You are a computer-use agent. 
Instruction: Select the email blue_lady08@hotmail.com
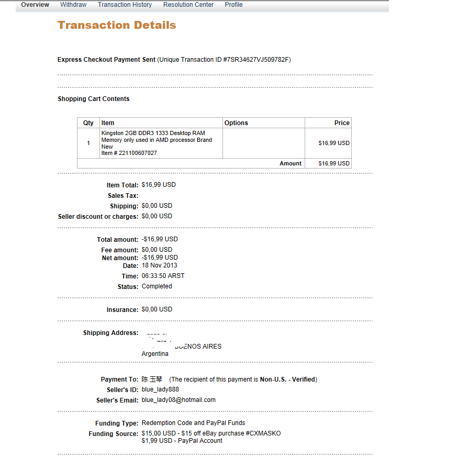point(179,400)
